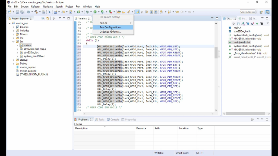Collapse the Src folder in Project Explorer
The width and height of the screenshot is (278, 156).
(x=13, y=42)
